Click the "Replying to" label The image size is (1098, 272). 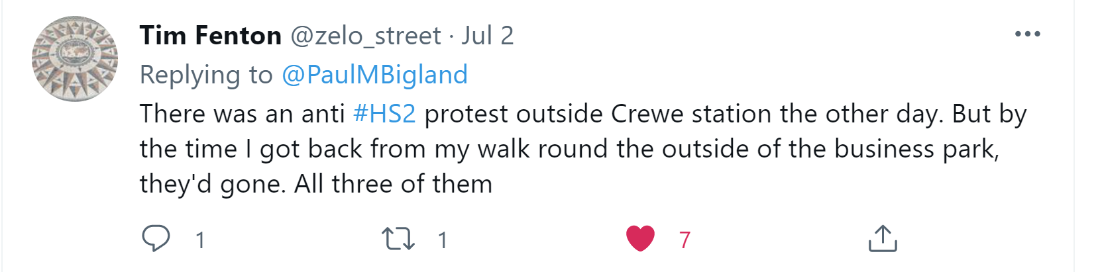pos(206,75)
